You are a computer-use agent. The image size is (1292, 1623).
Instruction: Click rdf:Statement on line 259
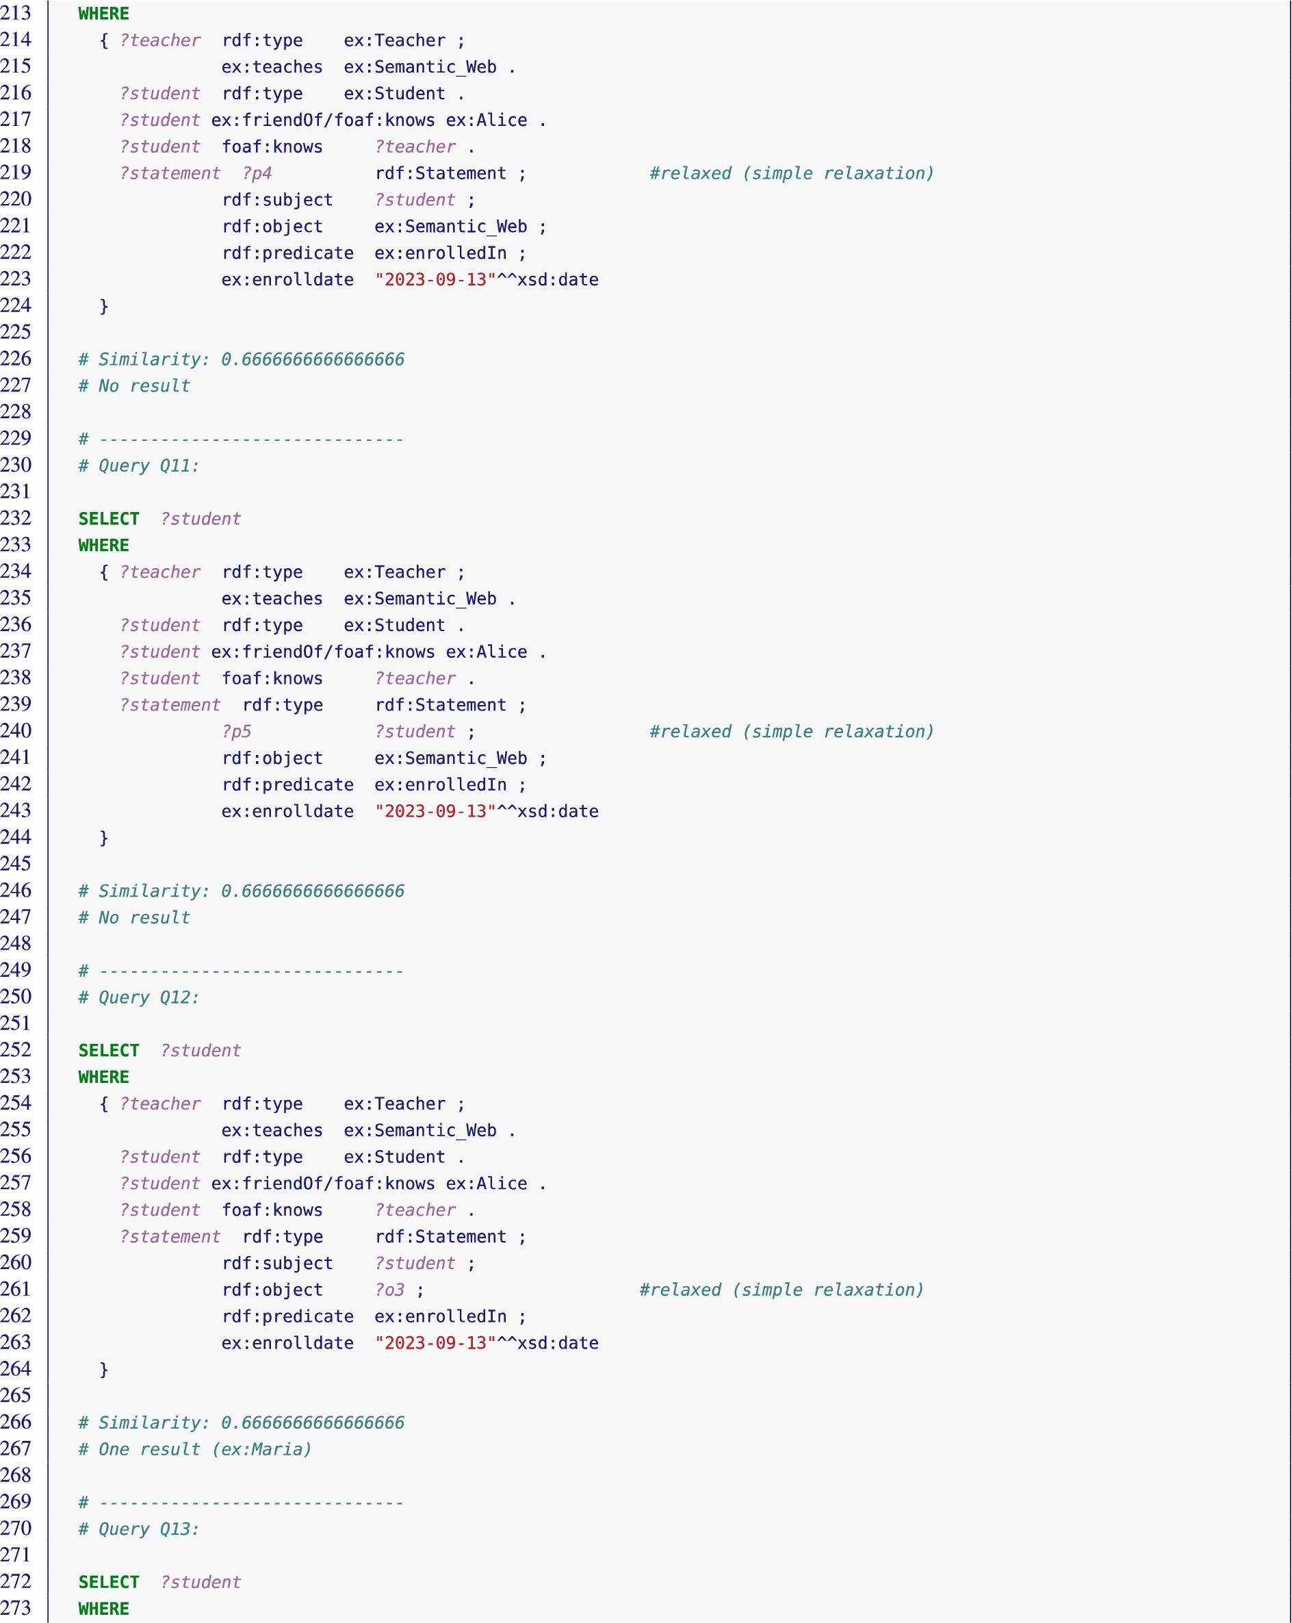click(x=441, y=1236)
